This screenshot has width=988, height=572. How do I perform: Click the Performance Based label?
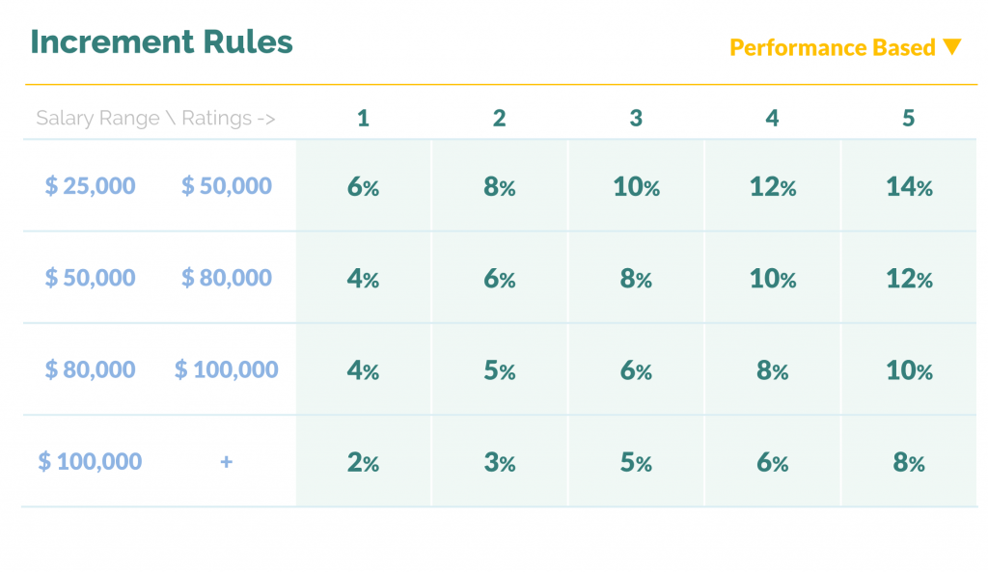833,48
